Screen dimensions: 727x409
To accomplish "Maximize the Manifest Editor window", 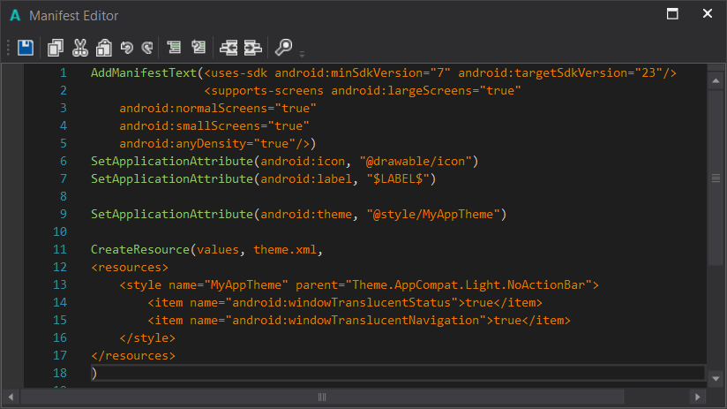I will pyautogui.click(x=672, y=14).
